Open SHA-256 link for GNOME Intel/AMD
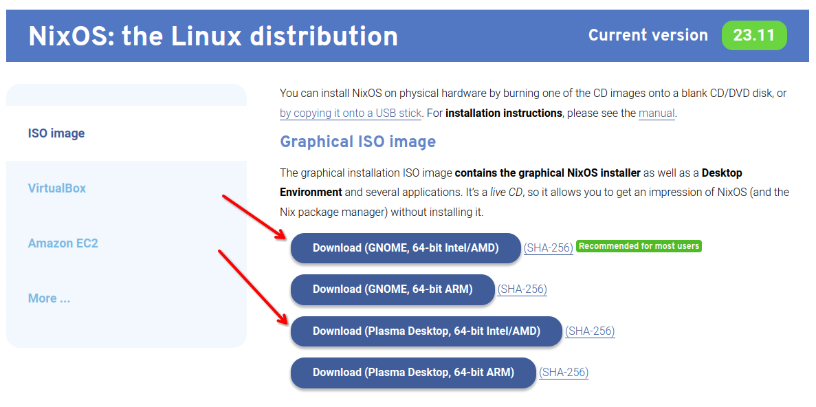This screenshot has width=816, height=407. click(548, 248)
